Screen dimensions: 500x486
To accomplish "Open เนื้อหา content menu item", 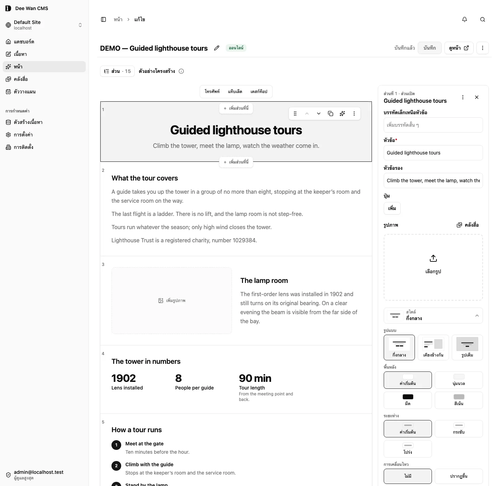I will tap(44, 54).
